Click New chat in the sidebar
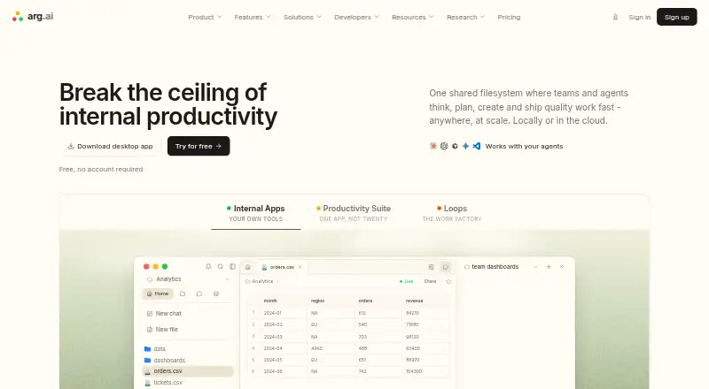 pos(164,313)
